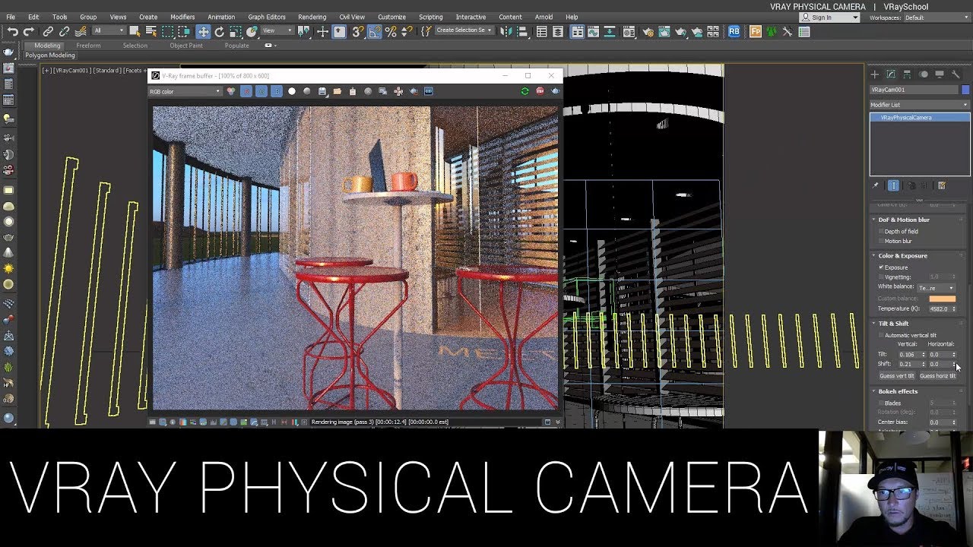
Task: Click the Guess vert tilt button
Action: (x=897, y=376)
